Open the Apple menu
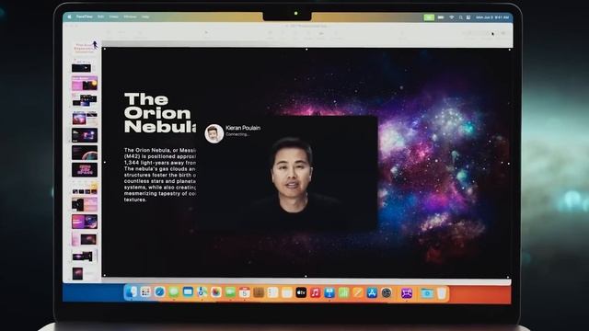 coord(70,17)
